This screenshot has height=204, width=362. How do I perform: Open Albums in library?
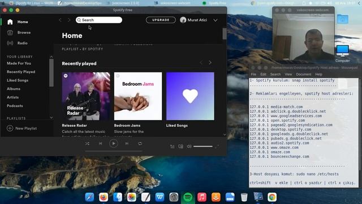click(x=14, y=89)
